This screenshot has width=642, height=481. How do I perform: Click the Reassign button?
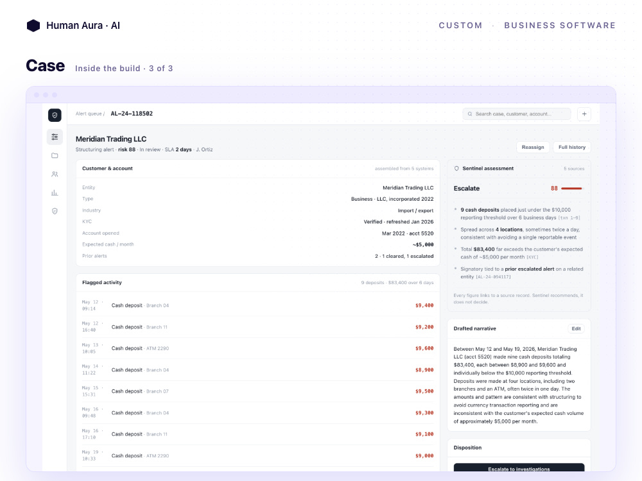tap(533, 148)
